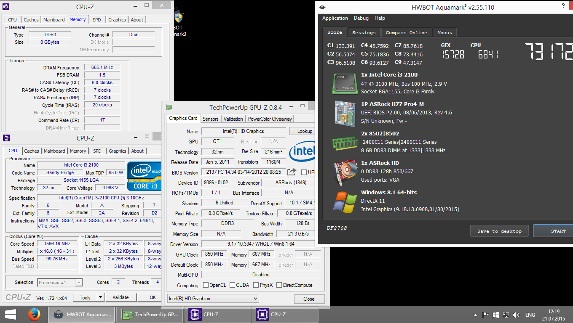573x323 pixels.
Task: Open the Windows Start button
Action: click(x=10, y=315)
